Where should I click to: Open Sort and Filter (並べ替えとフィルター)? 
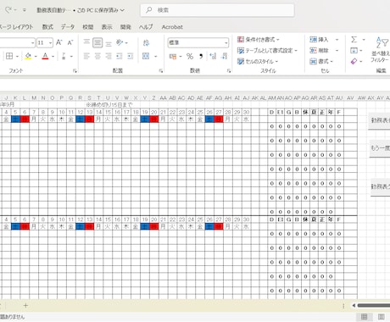click(382, 49)
